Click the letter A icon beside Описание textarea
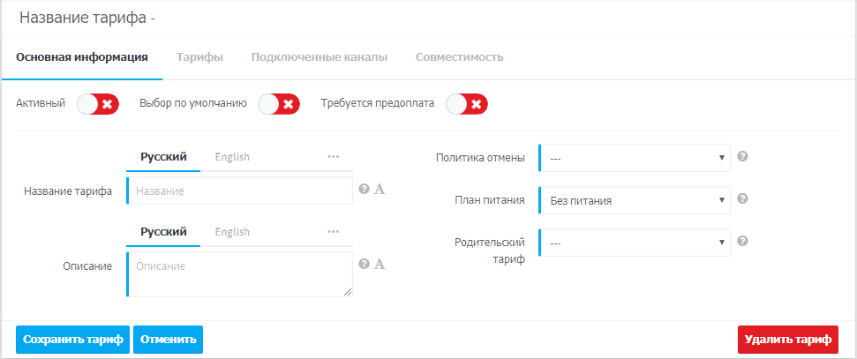857x359 pixels. click(x=380, y=264)
